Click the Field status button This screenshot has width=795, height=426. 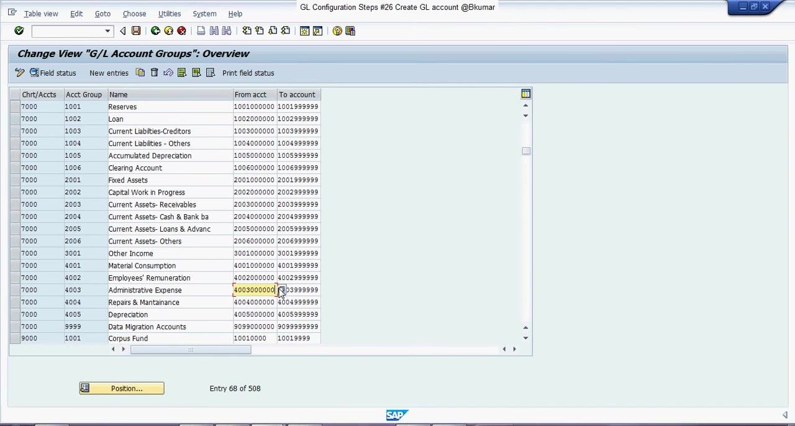click(53, 73)
